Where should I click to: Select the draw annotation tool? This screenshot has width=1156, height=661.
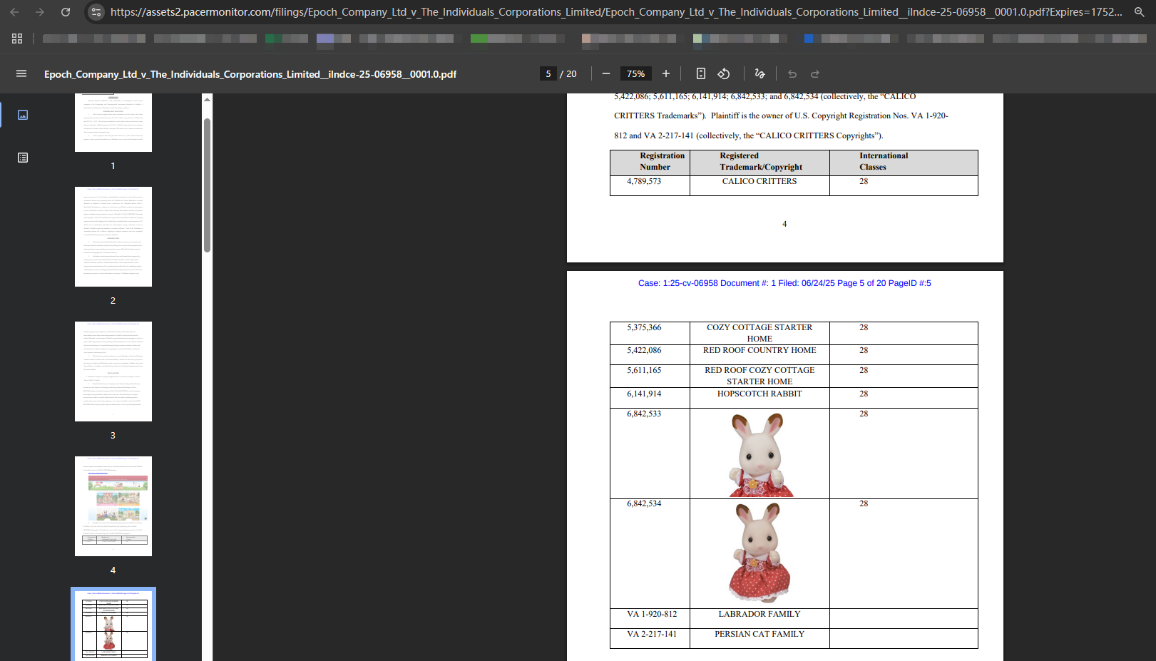[x=760, y=73]
